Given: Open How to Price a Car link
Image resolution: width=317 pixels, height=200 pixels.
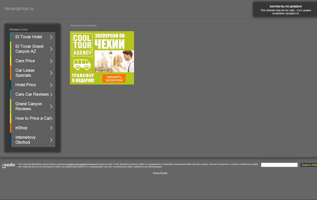Looking at the screenshot, I should [x=33, y=118].
